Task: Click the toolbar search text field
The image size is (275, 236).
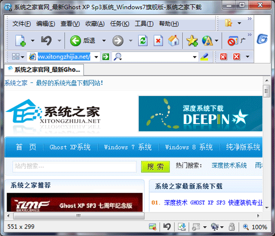Action: click(x=157, y=56)
